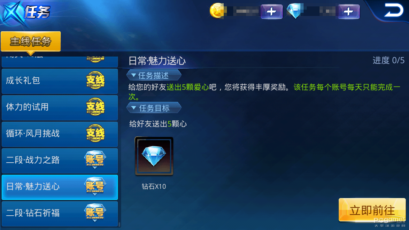Tap the 支线 badge on 成长礼包
409x230 pixels.
[95, 80]
